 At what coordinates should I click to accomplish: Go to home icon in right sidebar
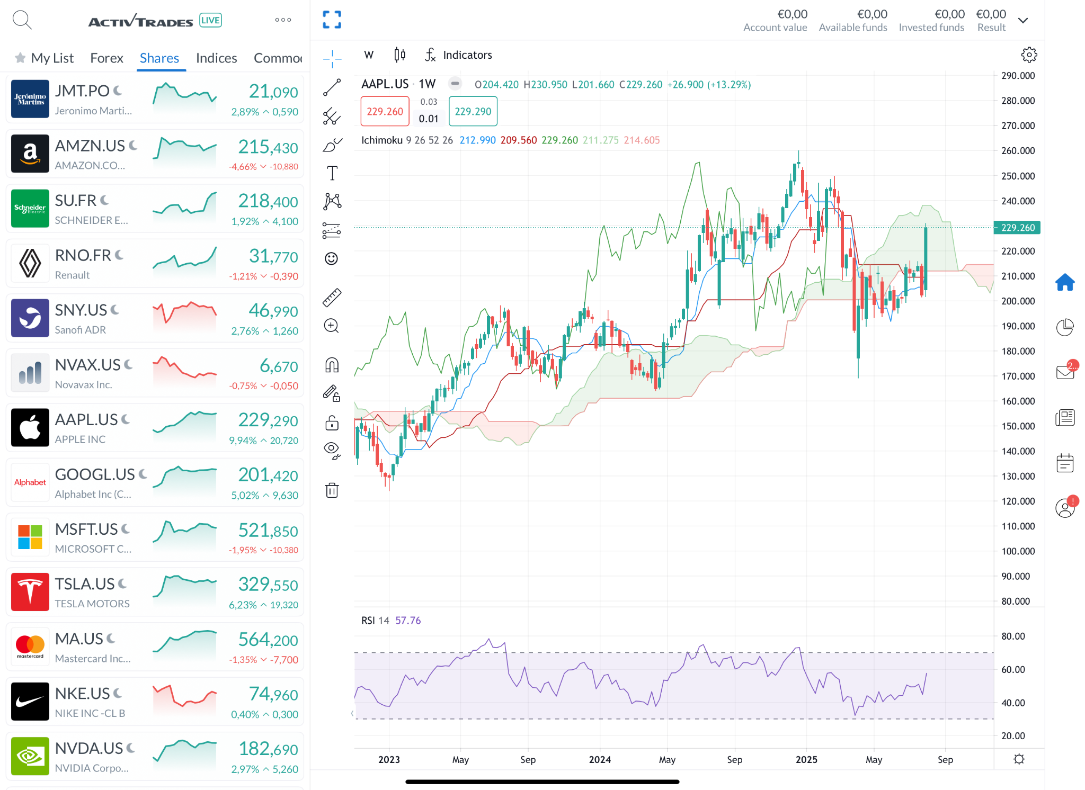(x=1065, y=282)
